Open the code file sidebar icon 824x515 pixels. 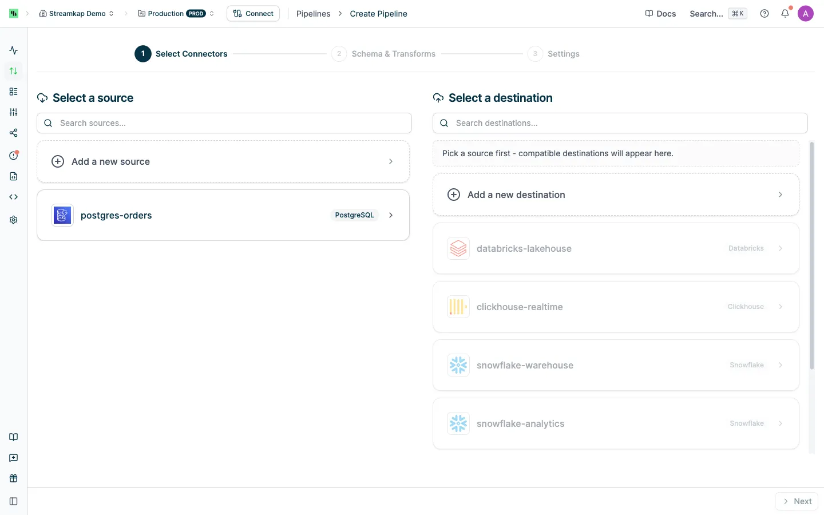14,176
